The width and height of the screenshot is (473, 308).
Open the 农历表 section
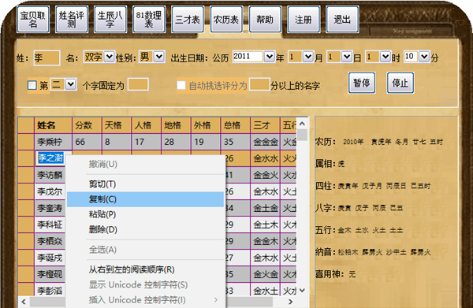point(226,20)
